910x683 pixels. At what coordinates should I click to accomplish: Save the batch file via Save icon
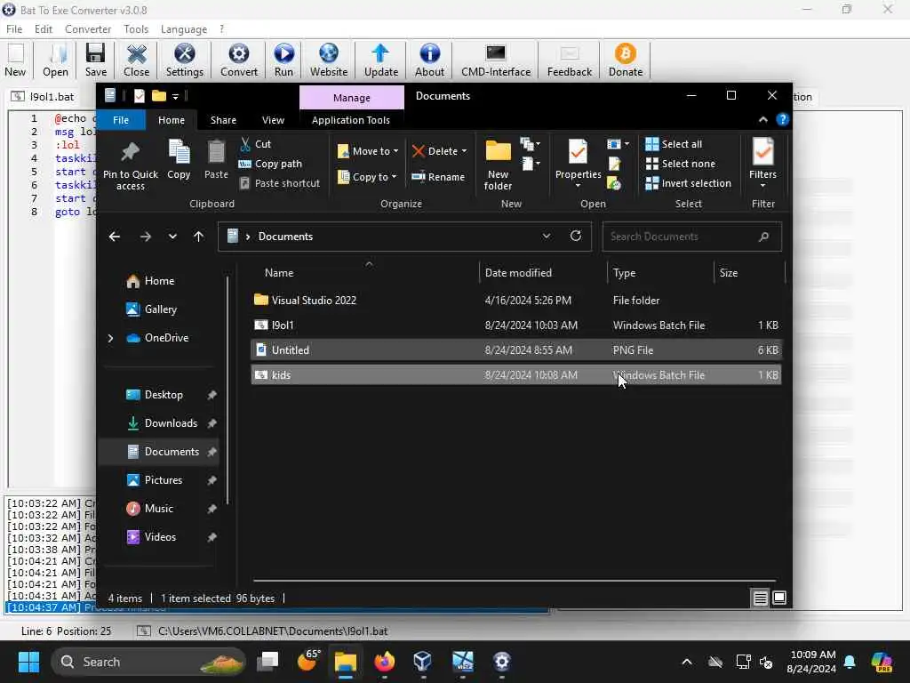coord(96,60)
